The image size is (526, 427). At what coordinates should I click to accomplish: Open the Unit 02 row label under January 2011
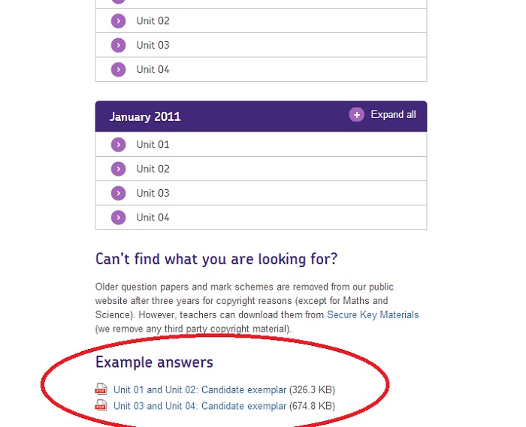point(153,169)
